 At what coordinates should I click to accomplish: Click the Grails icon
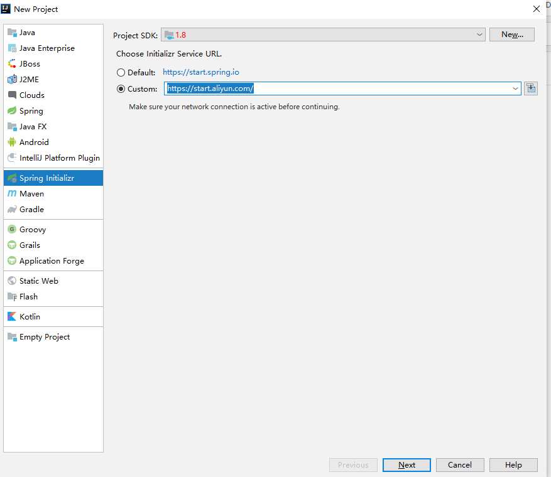tap(12, 245)
